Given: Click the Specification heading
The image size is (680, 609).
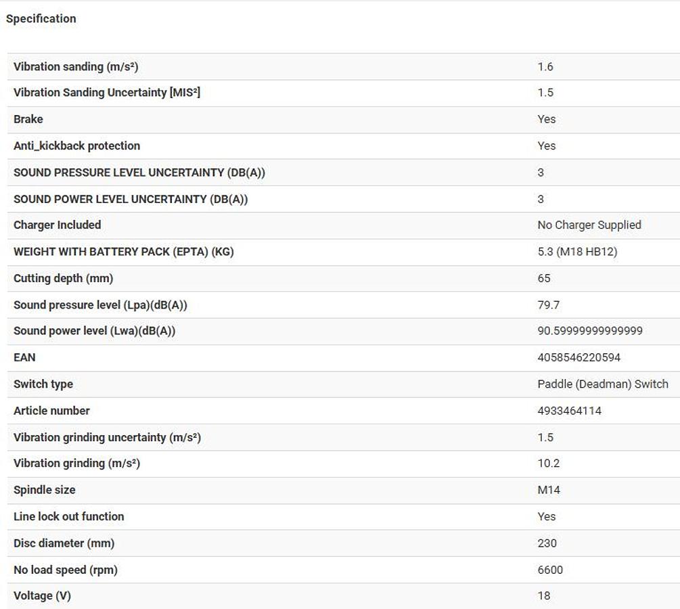Looking at the screenshot, I should [x=41, y=19].
